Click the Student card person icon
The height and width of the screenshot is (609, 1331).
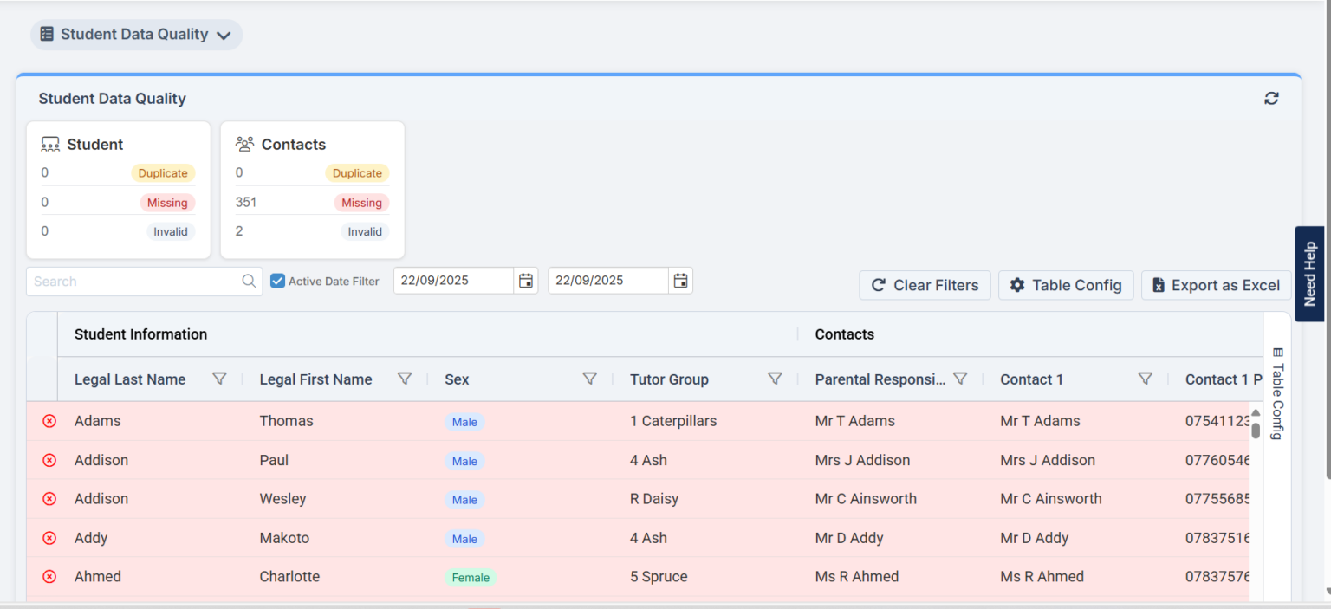tap(51, 143)
